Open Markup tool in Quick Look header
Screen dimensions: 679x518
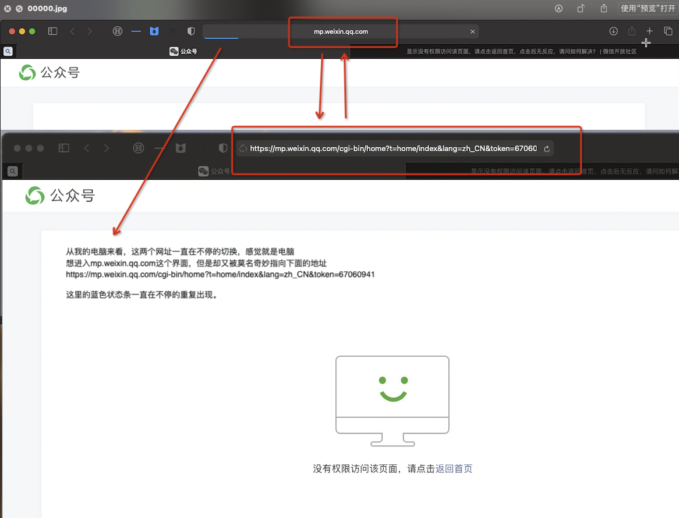(558, 8)
